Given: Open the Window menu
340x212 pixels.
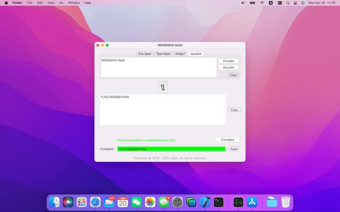Looking at the screenshot, I should point(74,3).
